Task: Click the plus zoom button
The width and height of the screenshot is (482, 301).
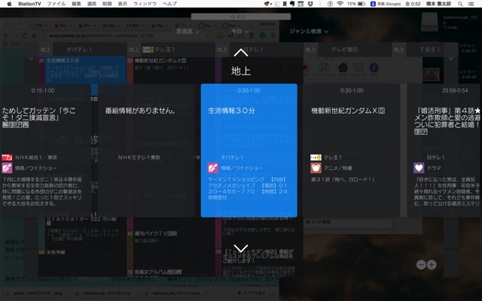Action: [x=432, y=264]
